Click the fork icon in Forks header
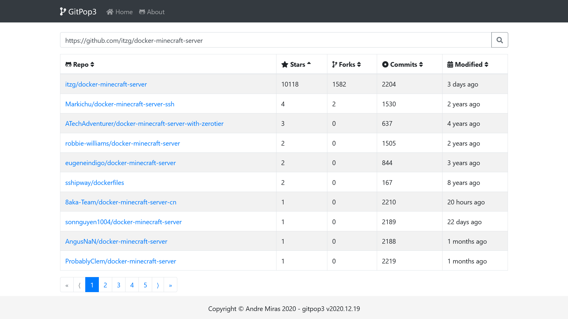The height and width of the screenshot is (319, 568). point(335,64)
